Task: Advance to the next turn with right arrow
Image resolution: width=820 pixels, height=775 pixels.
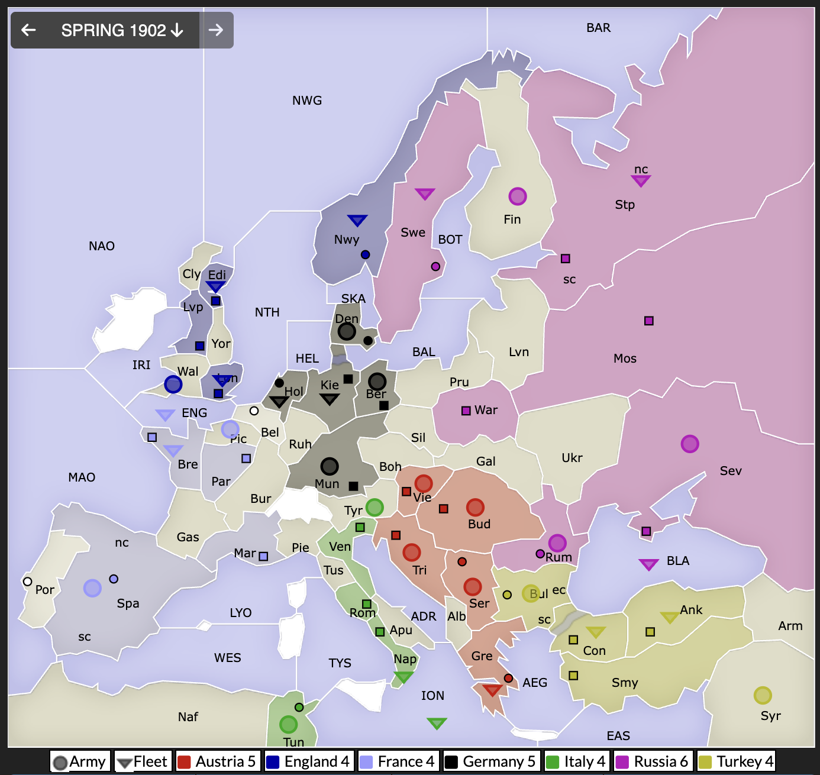Action: (x=216, y=30)
